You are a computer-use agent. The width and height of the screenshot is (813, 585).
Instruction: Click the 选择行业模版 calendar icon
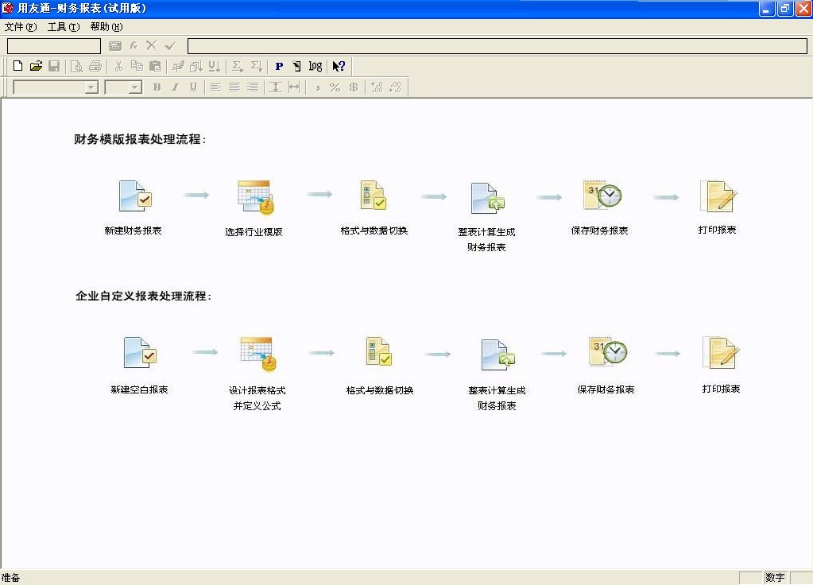(255, 197)
